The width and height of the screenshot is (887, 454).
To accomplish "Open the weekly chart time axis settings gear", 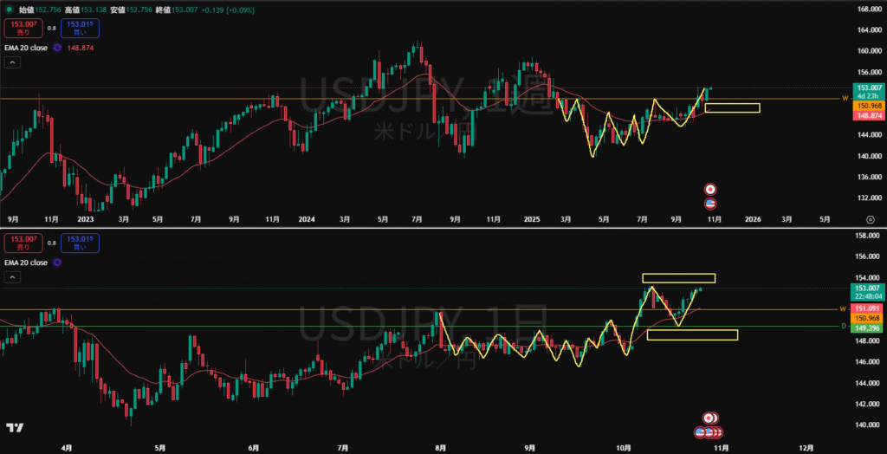I will pyautogui.click(x=870, y=220).
